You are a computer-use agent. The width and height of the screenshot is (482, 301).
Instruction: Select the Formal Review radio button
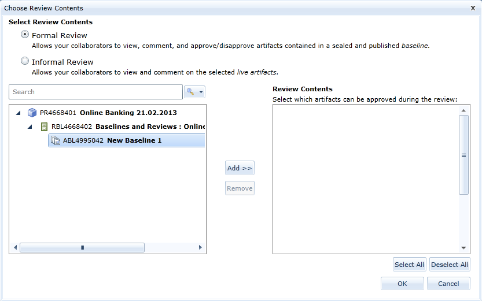coord(25,35)
